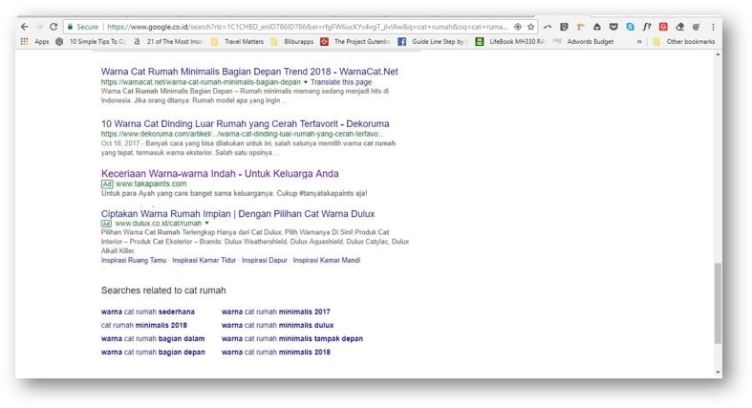Image resolution: width=752 pixels, height=408 pixels.
Task: Expand the dropdown arrow beside the dulux.co.id URL
Action: tap(206, 224)
